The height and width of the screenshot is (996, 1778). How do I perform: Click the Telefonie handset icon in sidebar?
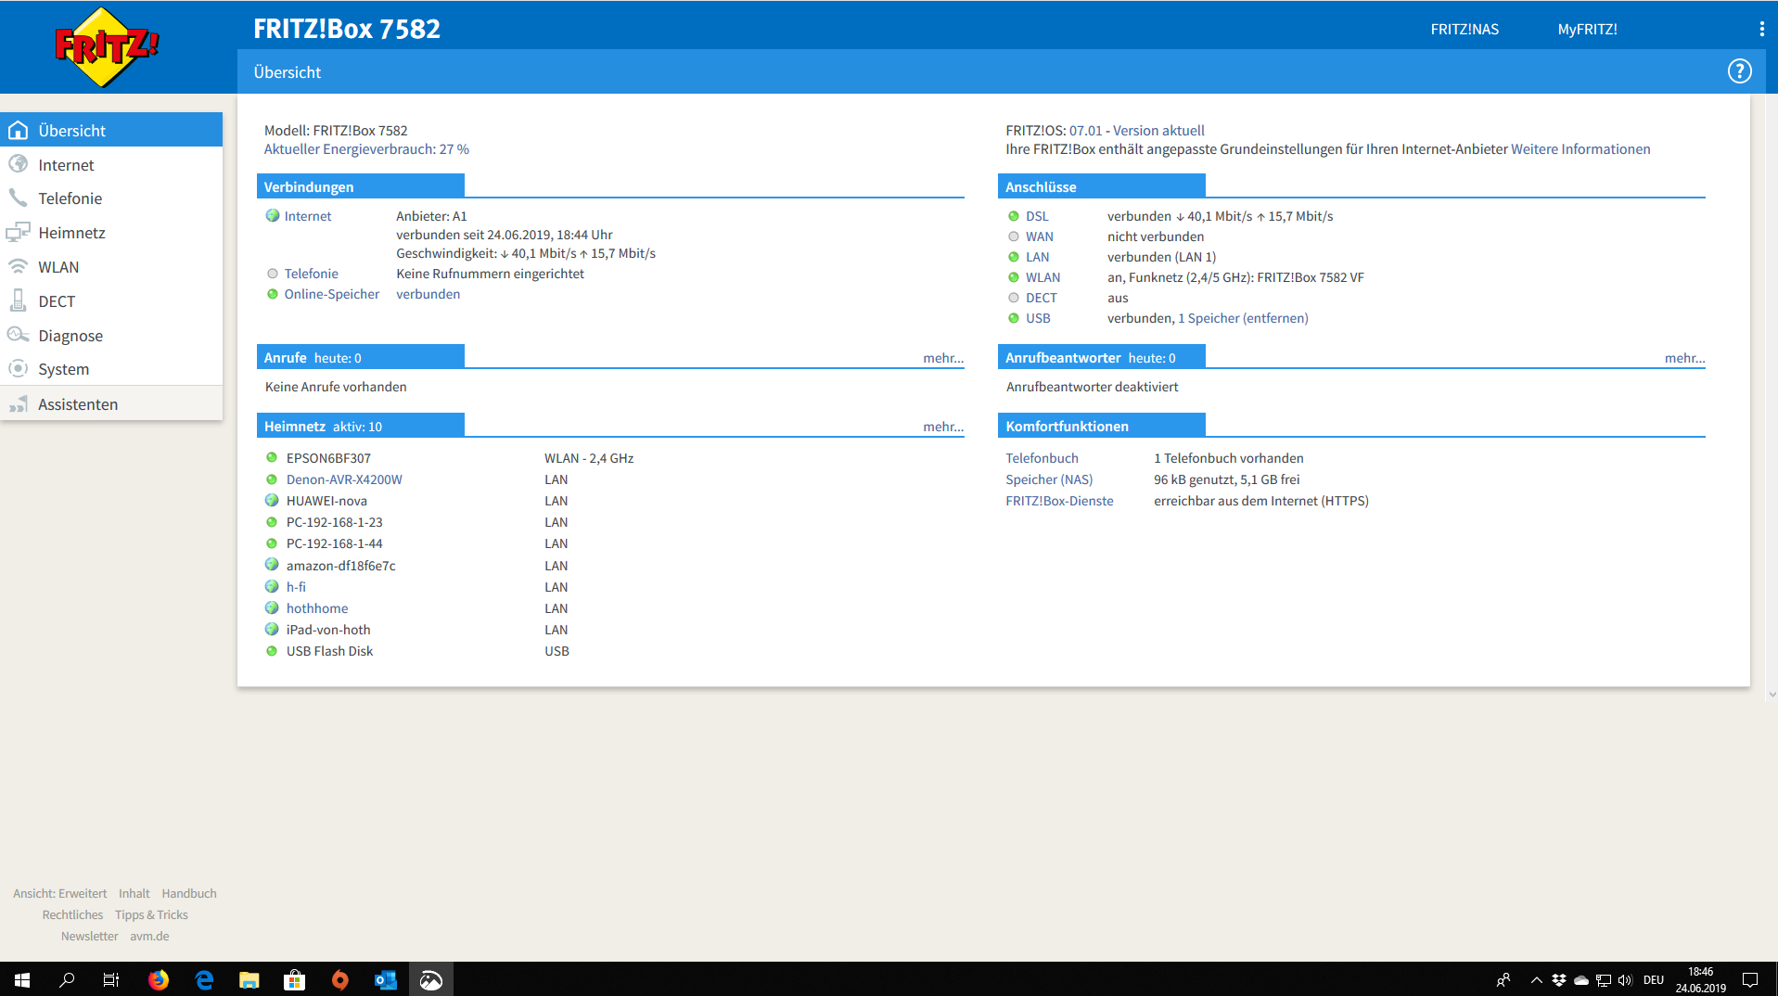18,198
